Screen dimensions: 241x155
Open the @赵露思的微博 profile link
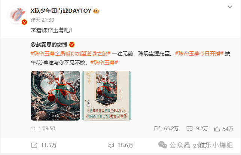click(x=49, y=45)
